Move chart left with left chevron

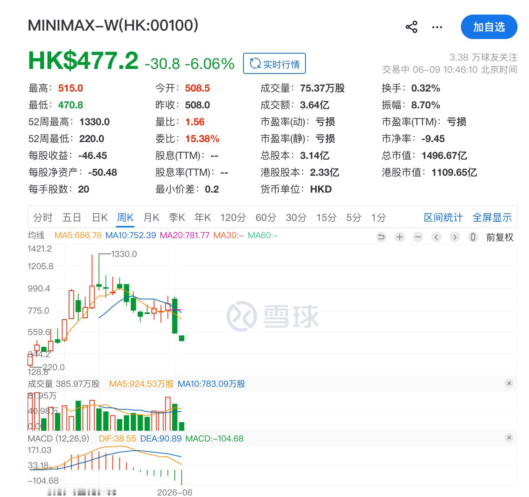pos(436,237)
